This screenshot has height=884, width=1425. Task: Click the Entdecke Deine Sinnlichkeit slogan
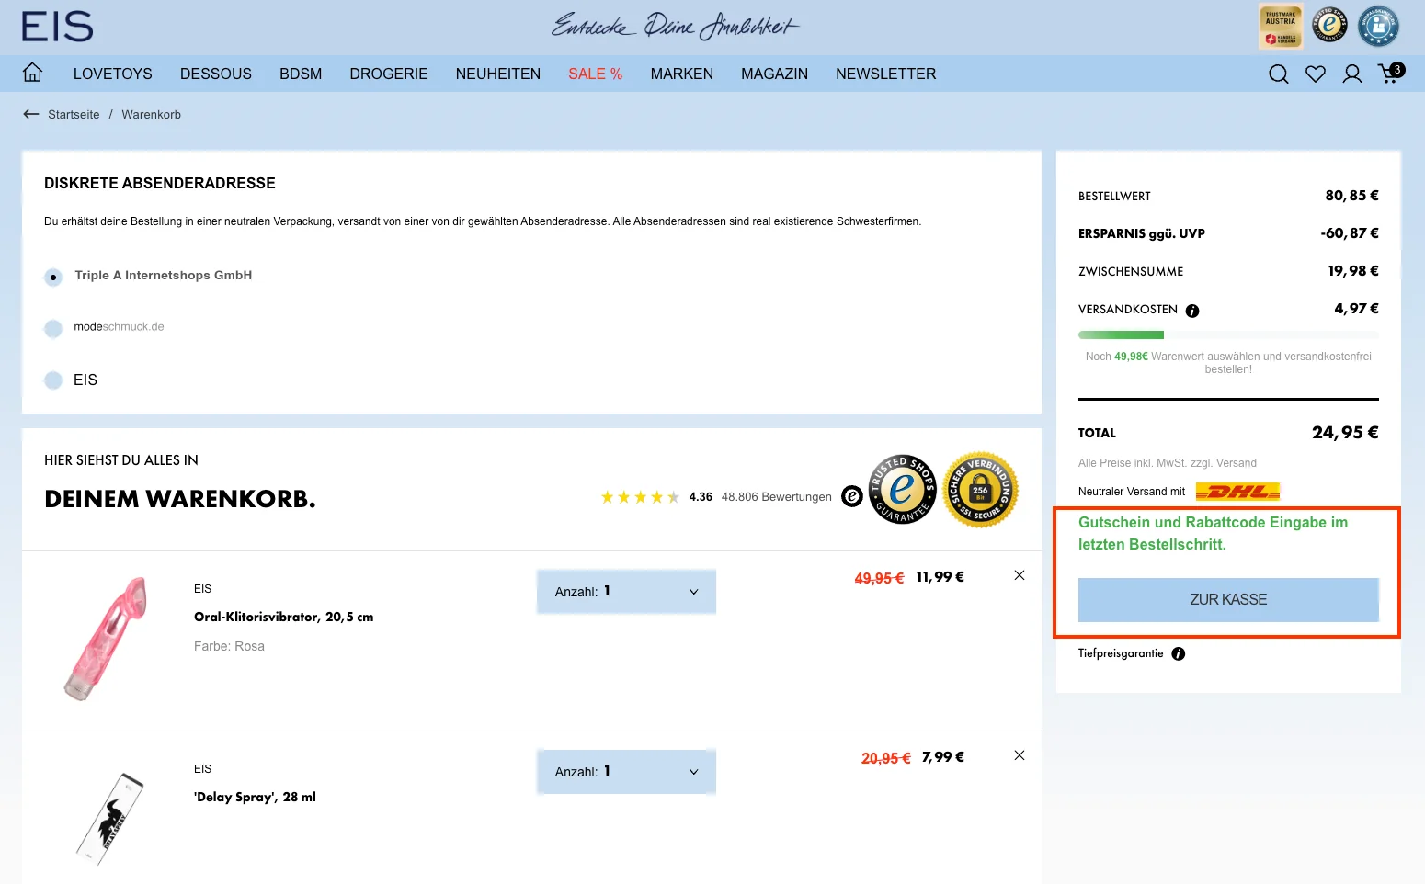[676, 26]
